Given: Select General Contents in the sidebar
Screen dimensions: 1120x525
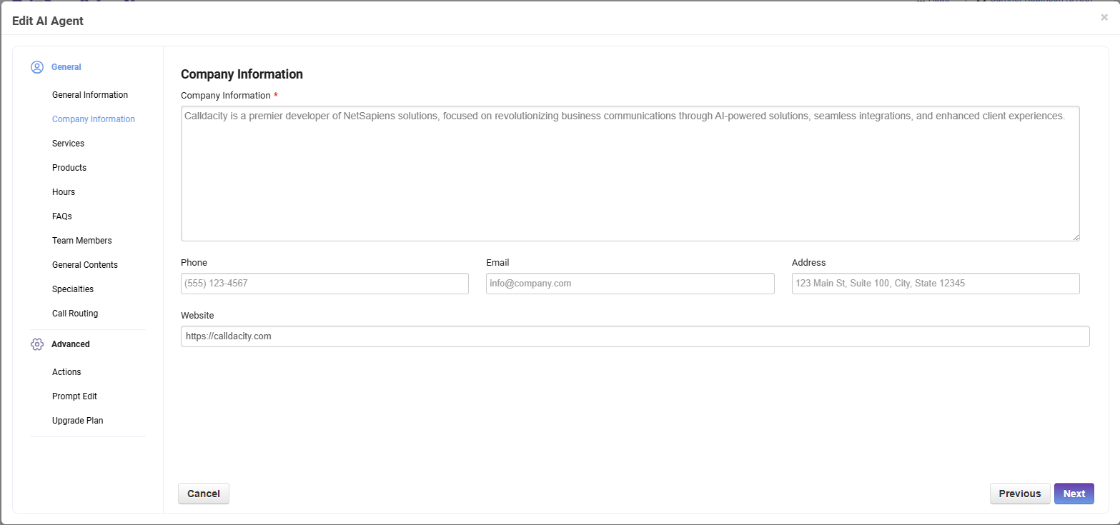Looking at the screenshot, I should click(x=85, y=265).
